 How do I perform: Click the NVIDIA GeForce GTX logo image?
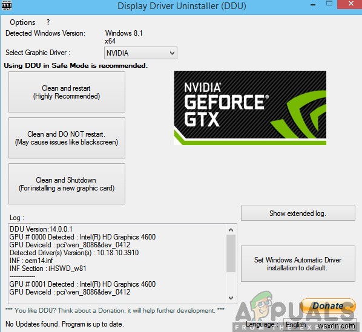coord(250,108)
